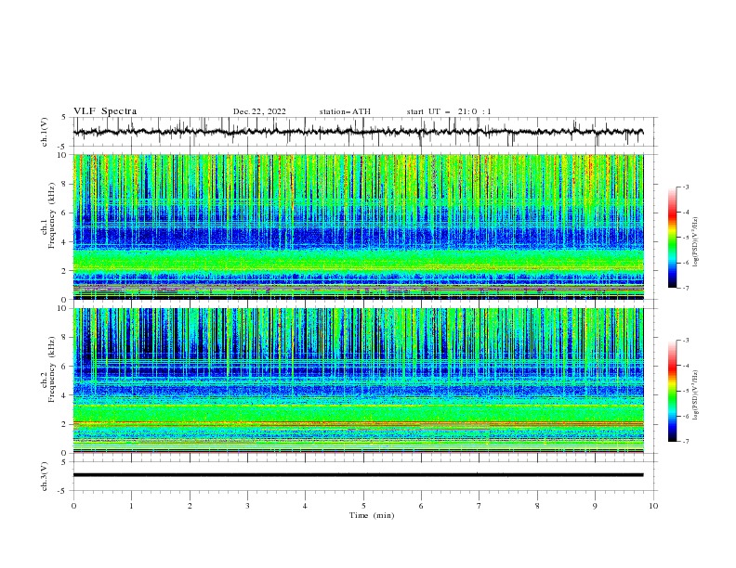Click time axis tick label "3"
Screen dimensions: 736x568
247,506
